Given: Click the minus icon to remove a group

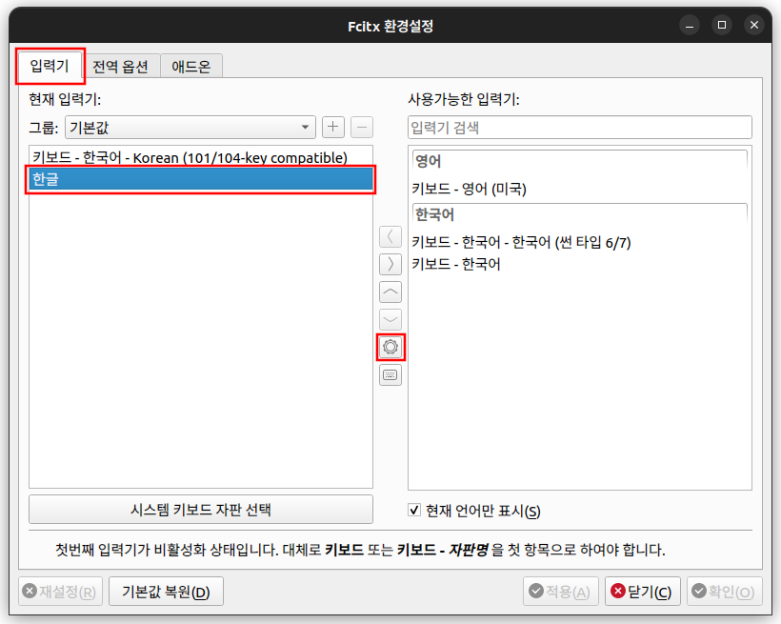Looking at the screenshot, I should point(365,127).
